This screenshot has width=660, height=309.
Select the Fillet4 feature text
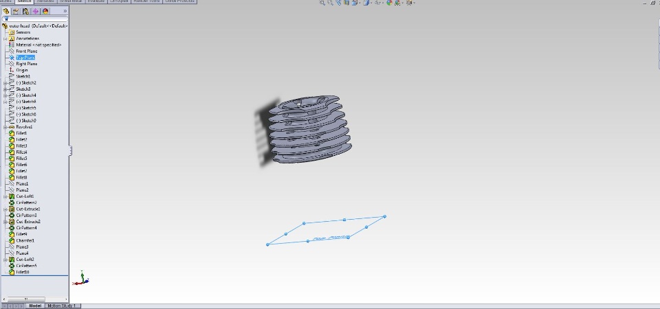[21, 152]
